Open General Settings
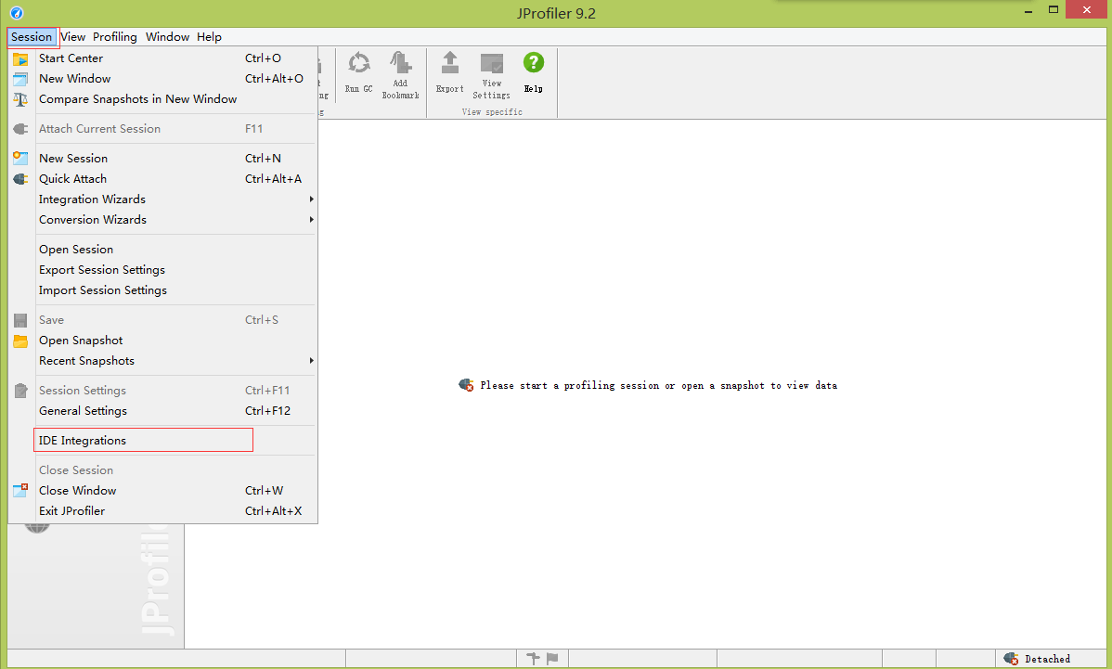This screenshot has height=669, width=1112. click(x=162, y=411)
